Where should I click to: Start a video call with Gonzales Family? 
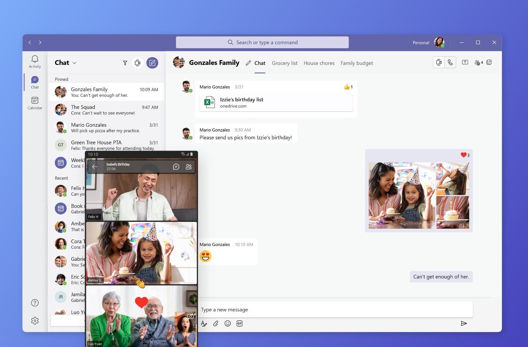tap(438, 62)
